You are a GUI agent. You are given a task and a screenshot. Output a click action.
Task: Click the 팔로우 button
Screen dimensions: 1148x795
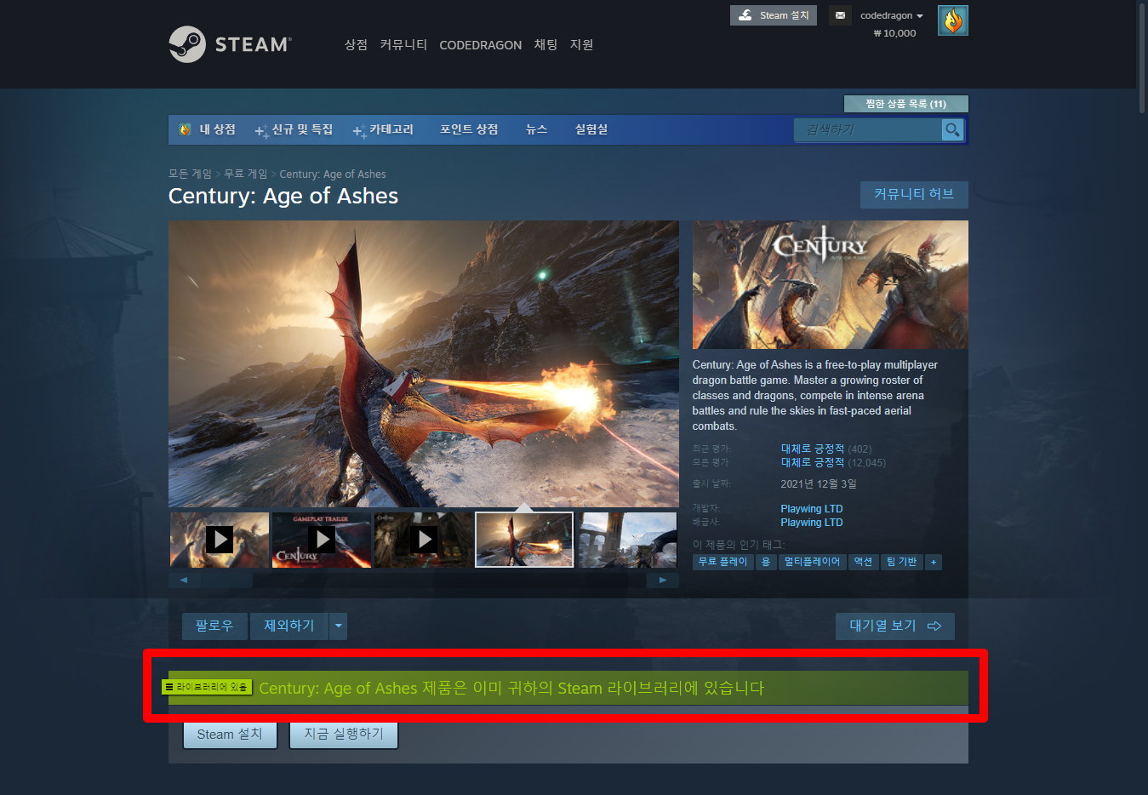click(214, 626)
